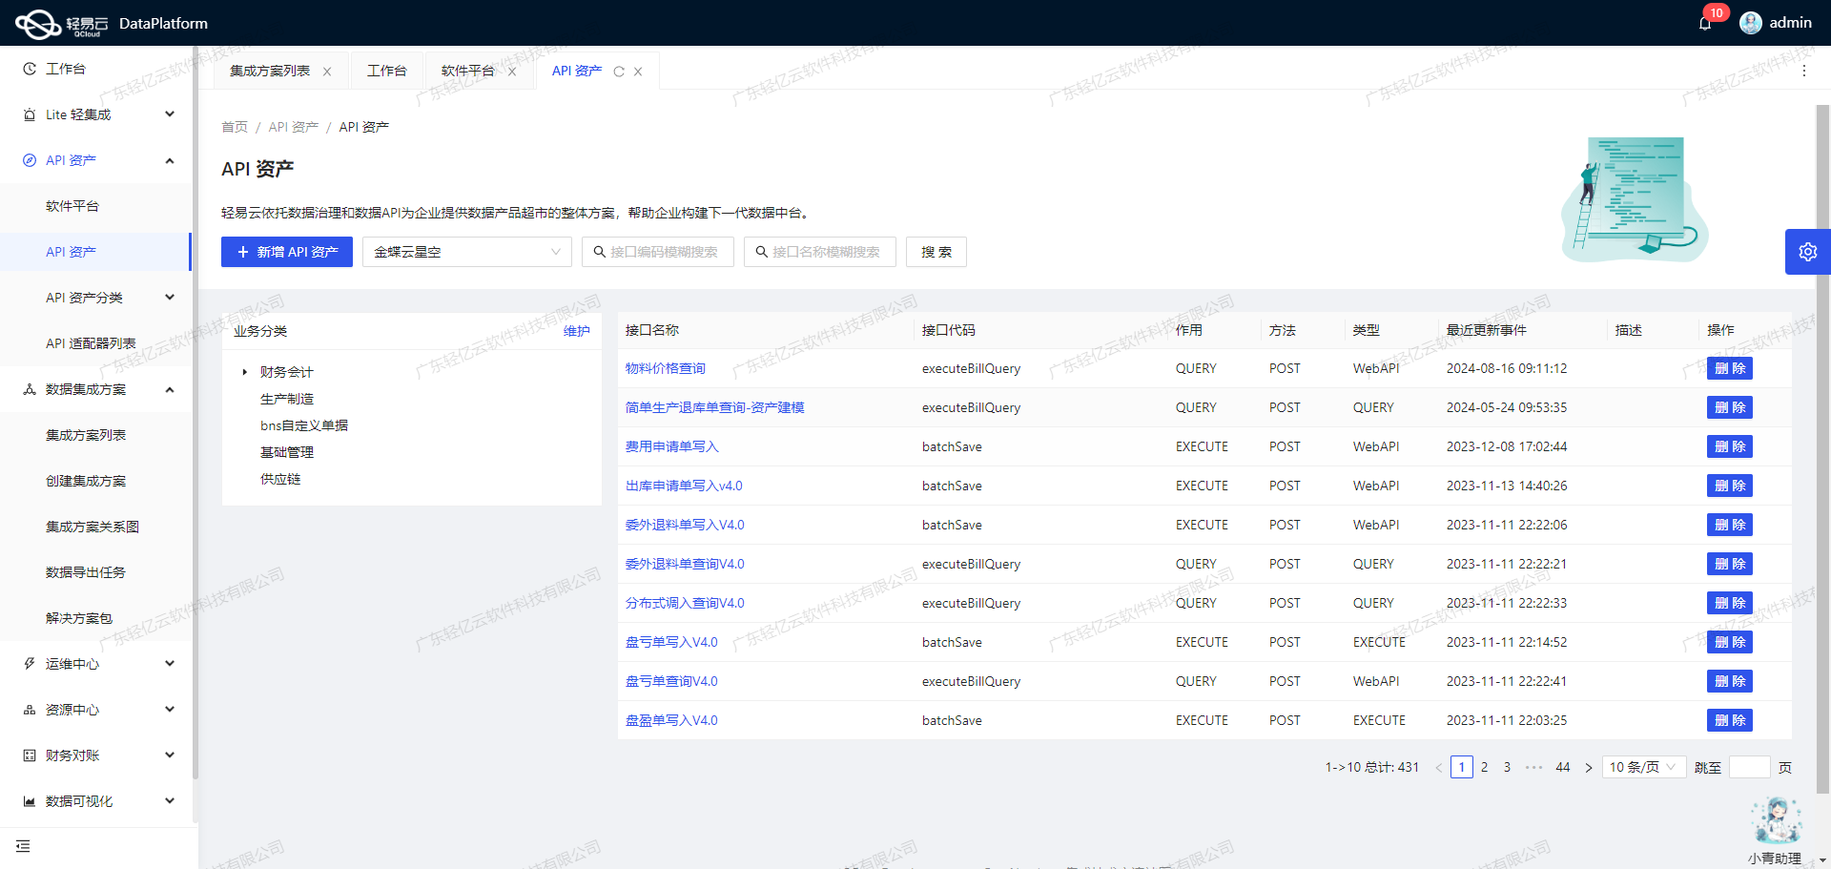
Task: Open the 出库申请单写入v4.0 link
Action: (x=684, y=486)
